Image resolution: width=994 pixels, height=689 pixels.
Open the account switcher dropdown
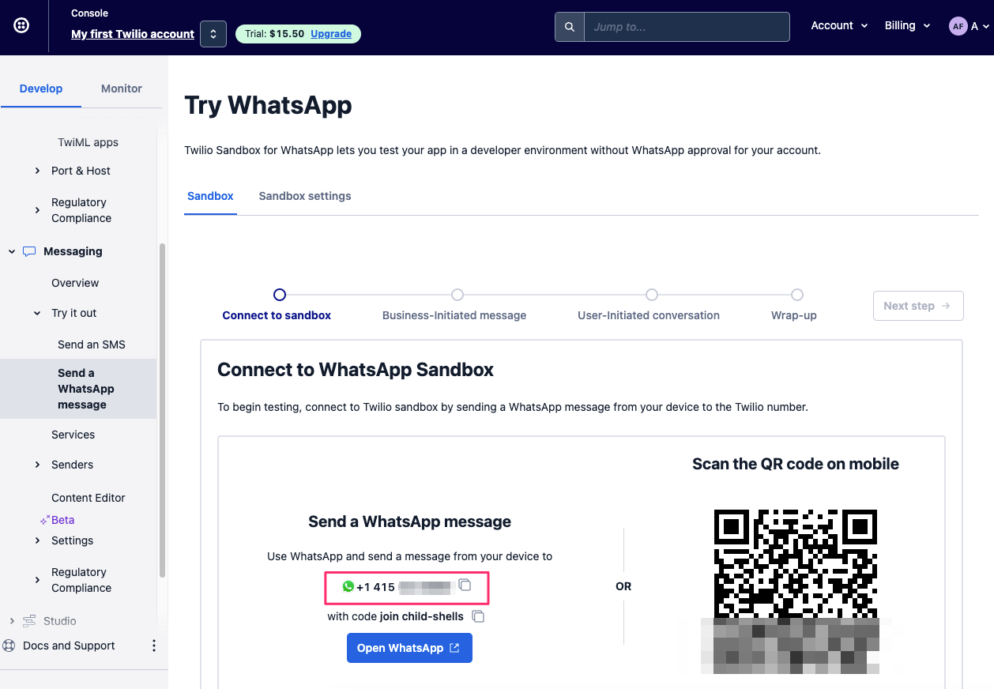tap(213, 34)
